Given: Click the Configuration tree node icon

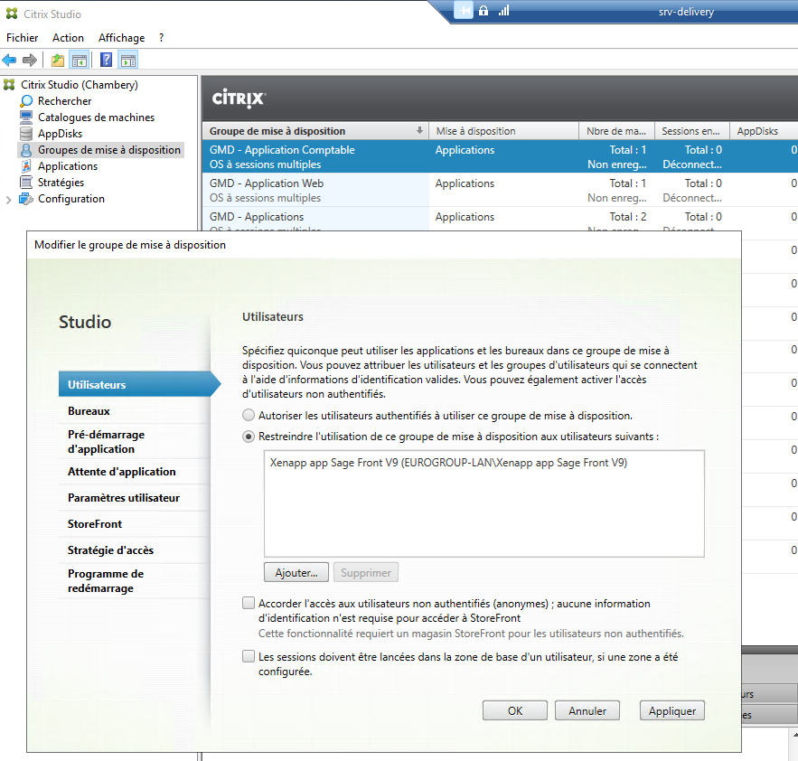Looking at the screenshot, I should 26,199.
